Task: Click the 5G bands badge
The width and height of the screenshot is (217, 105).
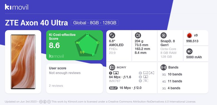Action: click(164, 75)
